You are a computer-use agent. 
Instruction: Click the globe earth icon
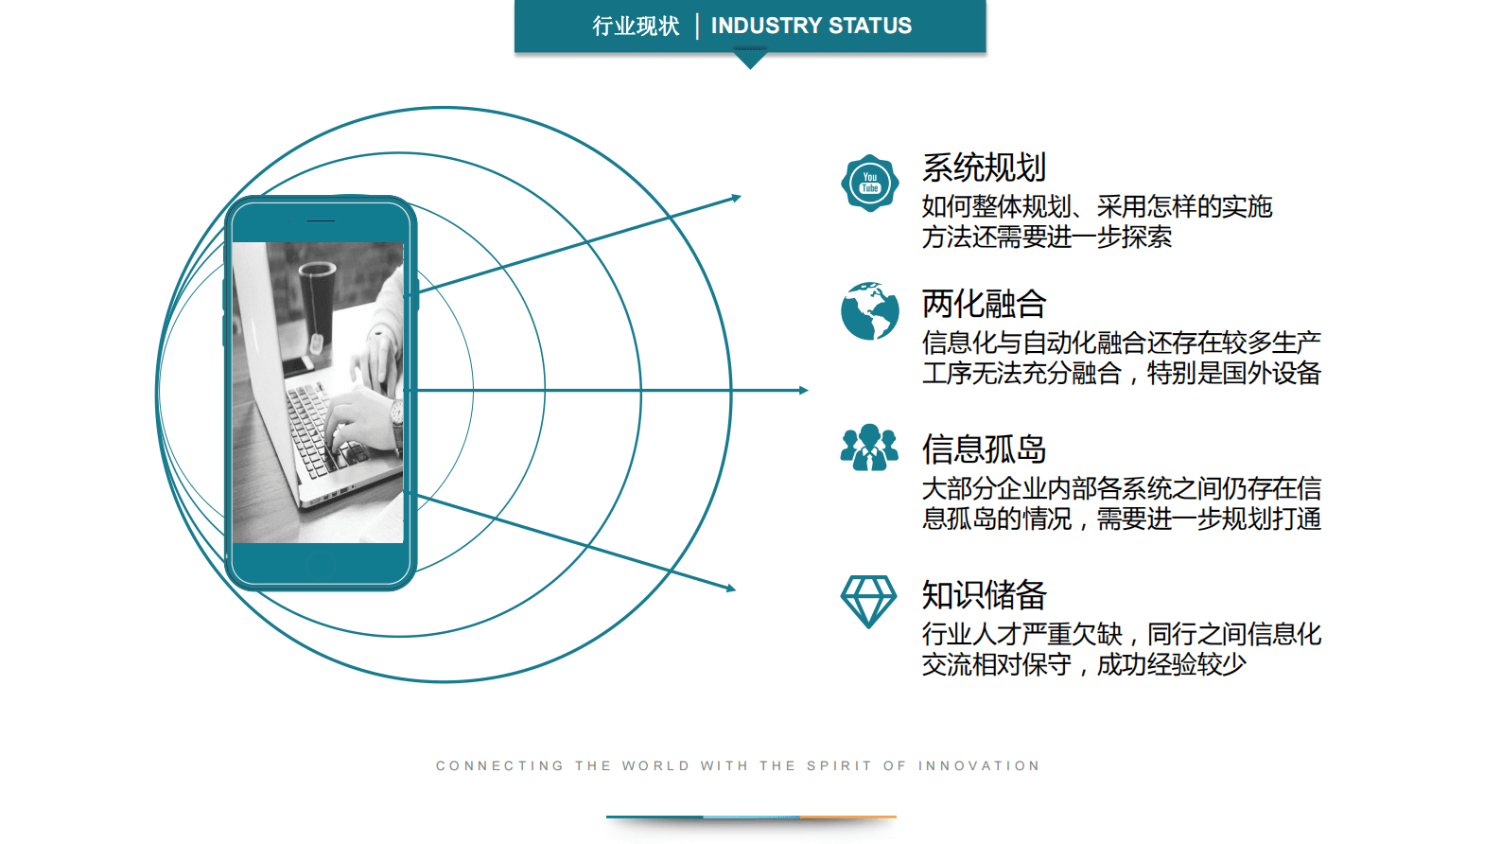click(x=869, y=310)
